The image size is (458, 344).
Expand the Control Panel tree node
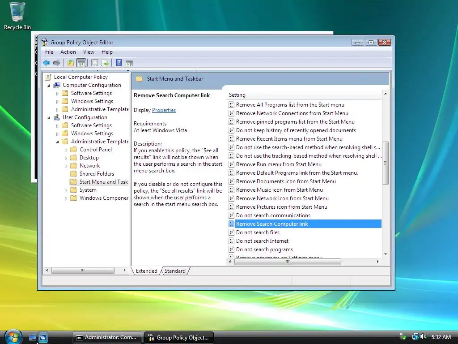66,150
